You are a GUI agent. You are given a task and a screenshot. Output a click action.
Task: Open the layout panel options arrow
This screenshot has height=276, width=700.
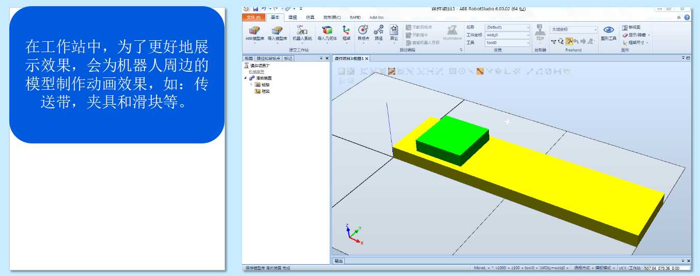tap(321, 58)
